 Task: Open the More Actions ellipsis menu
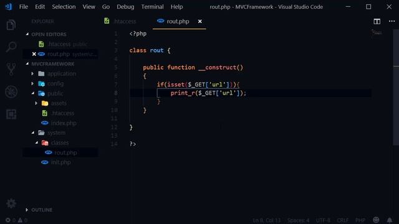pos(392,21)
